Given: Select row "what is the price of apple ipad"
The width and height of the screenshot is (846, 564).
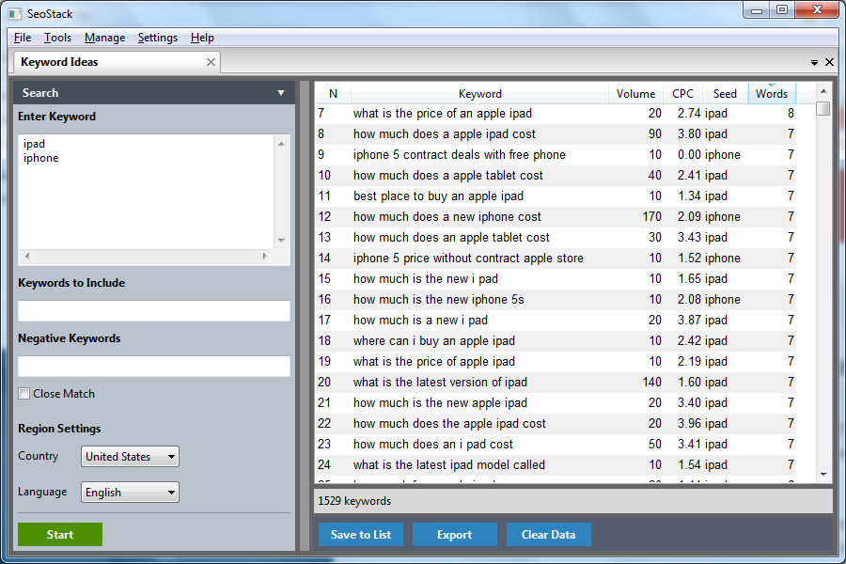Looking at the screenshot, I should [556, 362].
